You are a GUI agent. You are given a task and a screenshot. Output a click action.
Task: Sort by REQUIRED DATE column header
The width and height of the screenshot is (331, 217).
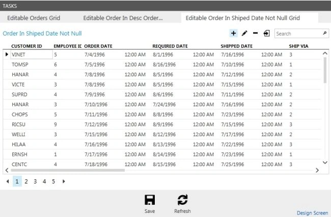click(x=170, y=46)
